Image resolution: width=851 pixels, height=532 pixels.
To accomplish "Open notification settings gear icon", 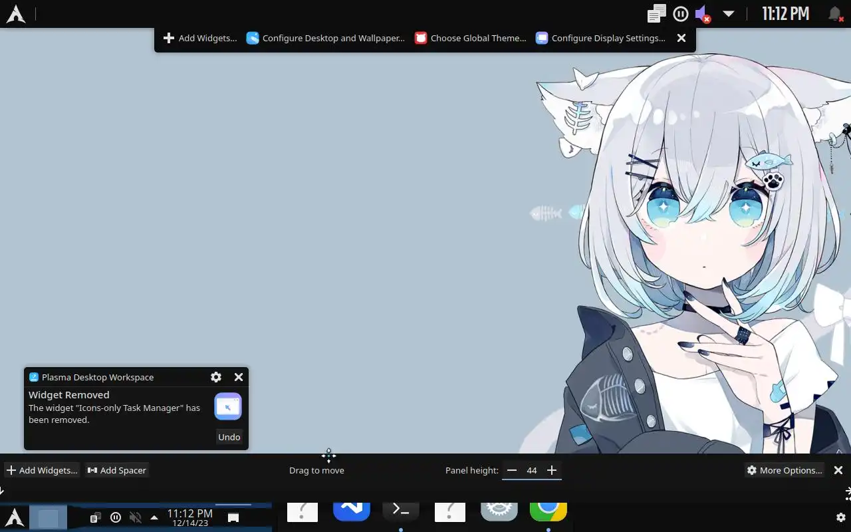I will coord(216,377).
